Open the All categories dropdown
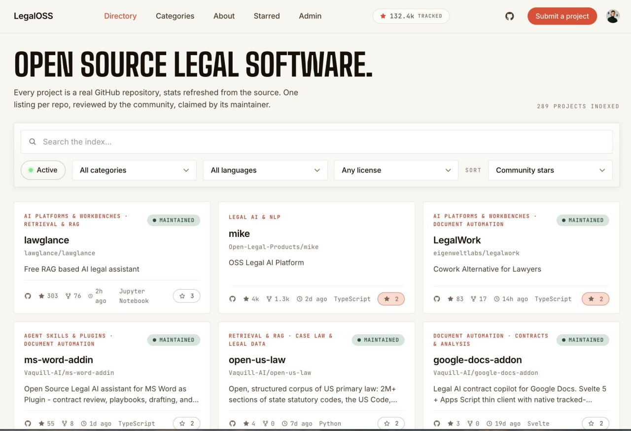Viewport: 631px width, 431px height. click(135, 170)
